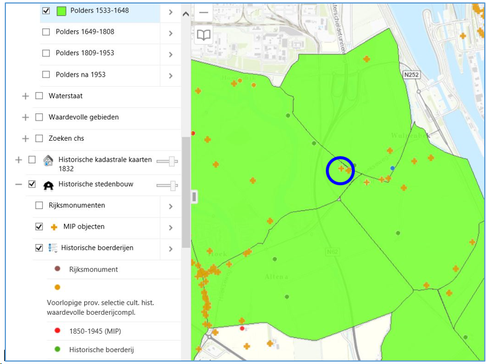Click the orange provisional selection legend dot
The width and height of the screenshot is (486, 364).
58,287
